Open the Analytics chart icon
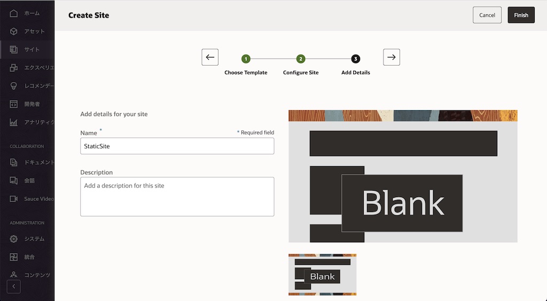Viewport: 547px width, 301px height. (14, 122)
